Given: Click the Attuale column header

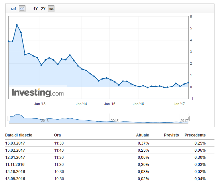Looking at the screenshot, I should (x=142, y=135).
